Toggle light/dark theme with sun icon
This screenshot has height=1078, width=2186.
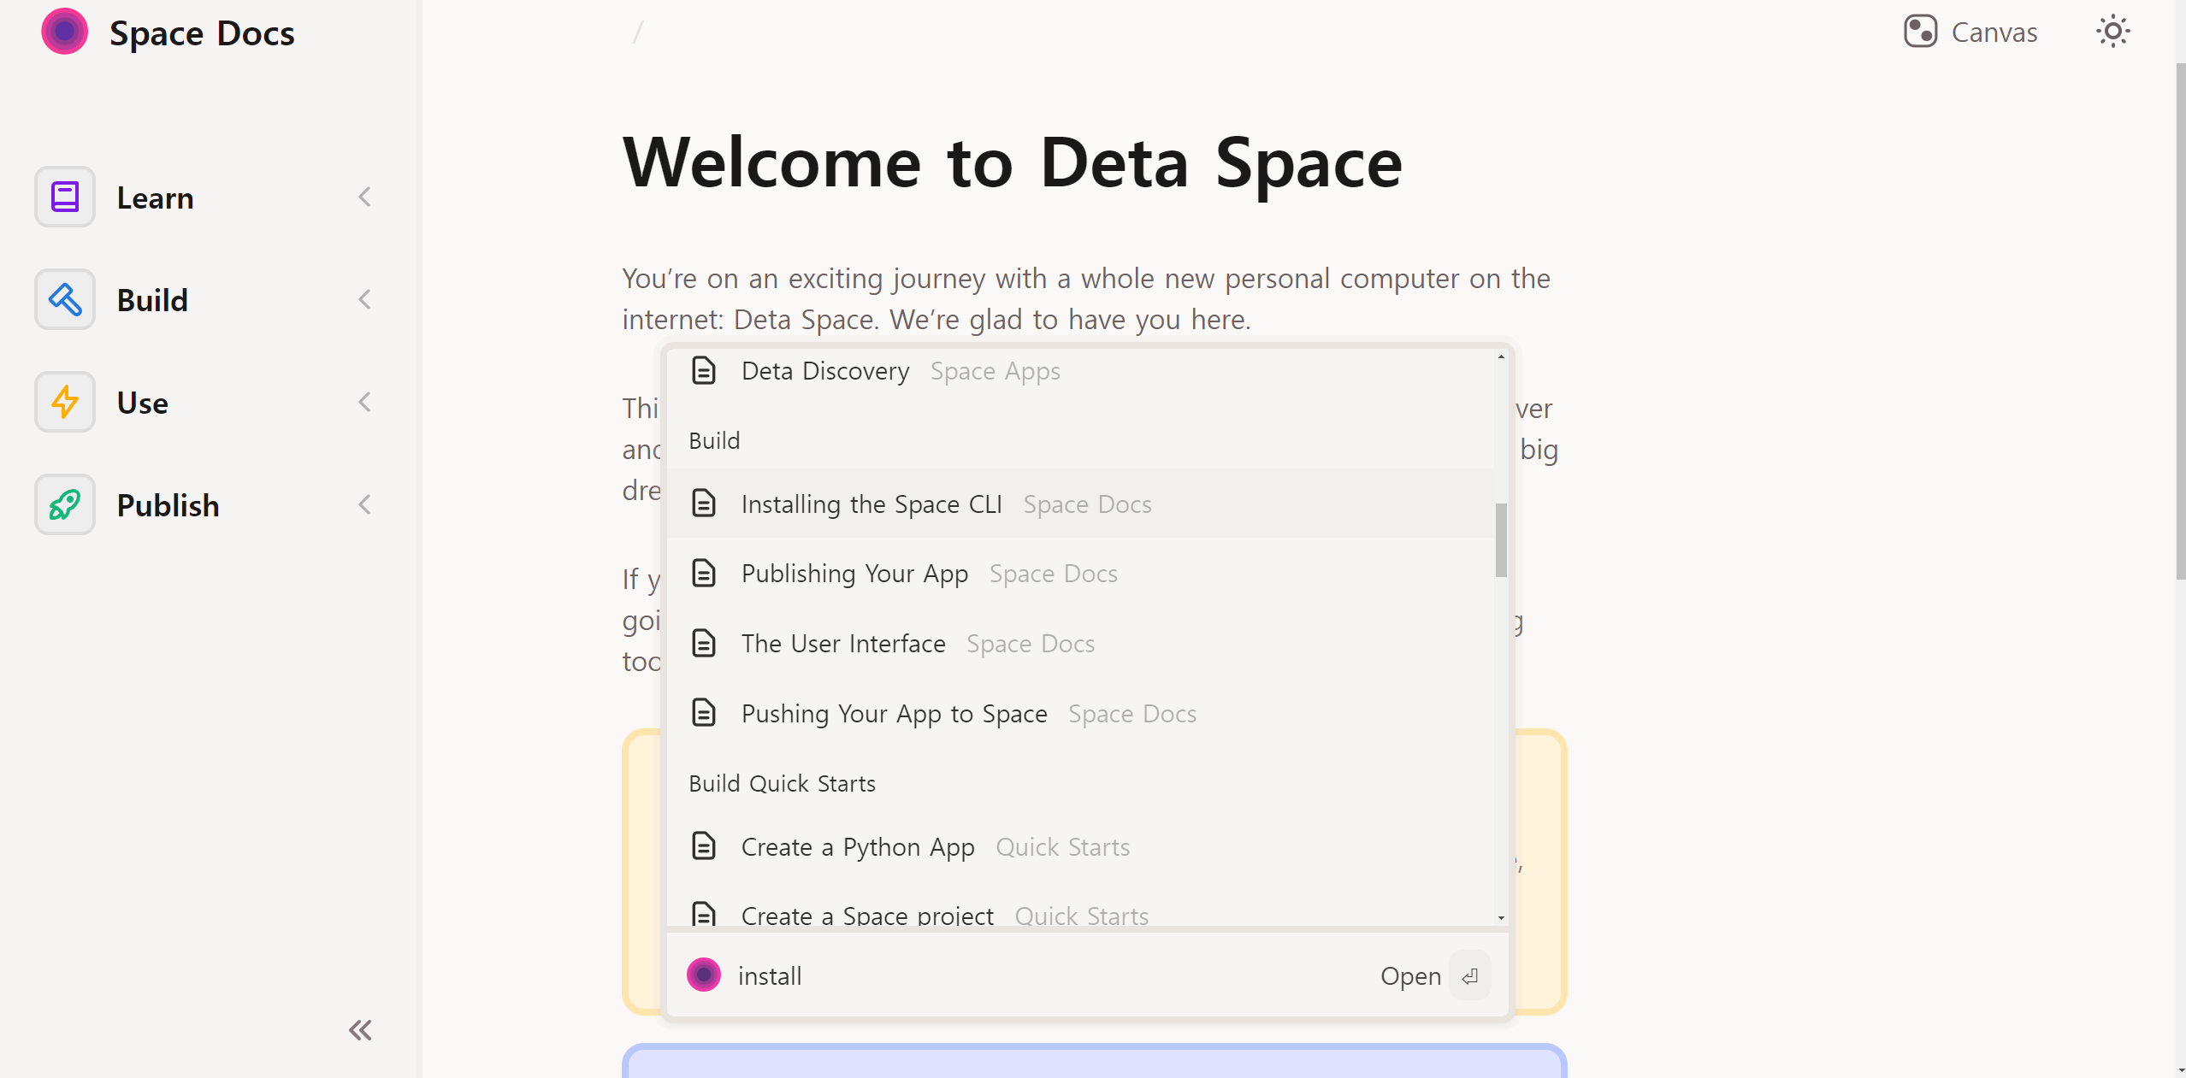tap(2113, 31)
